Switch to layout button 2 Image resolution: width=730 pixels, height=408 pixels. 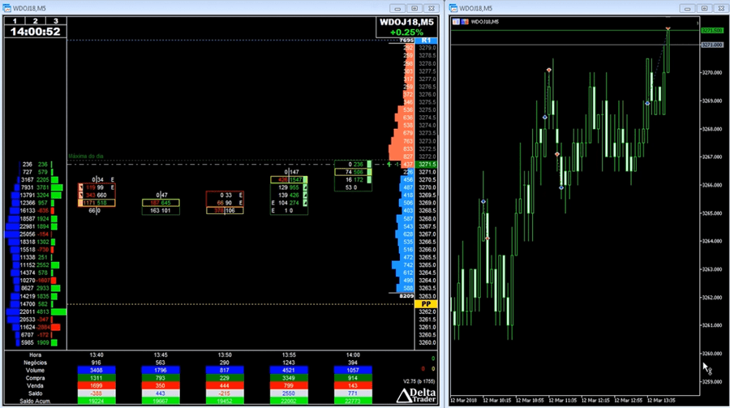[x=34, y=21]
